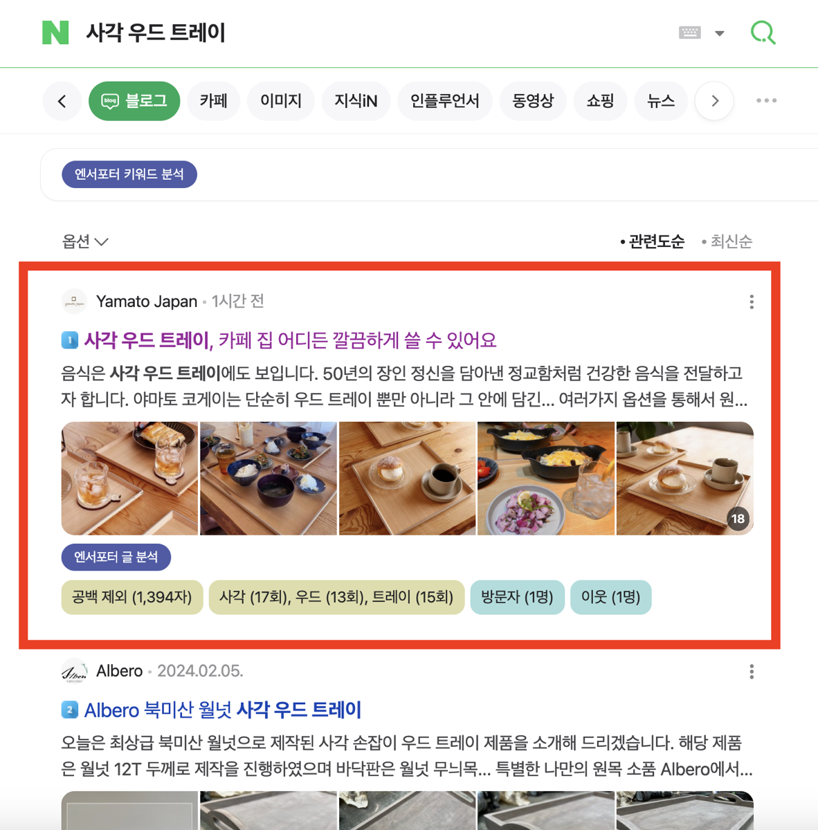Switch to the 카페 tab
818x830 pixels.
click(214, 101)
